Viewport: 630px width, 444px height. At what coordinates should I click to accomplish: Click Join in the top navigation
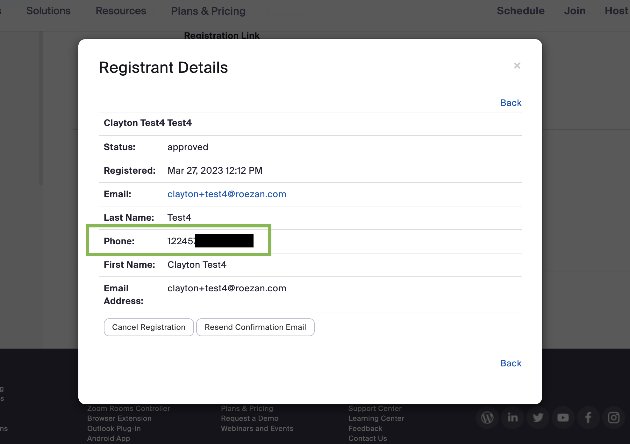pyautogui.click(x=575, y=11)
